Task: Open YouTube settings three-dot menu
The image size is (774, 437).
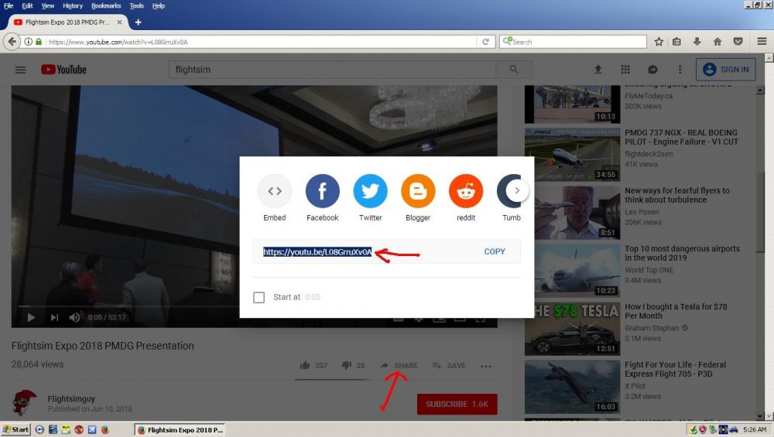Action: (x=680, y=70)
